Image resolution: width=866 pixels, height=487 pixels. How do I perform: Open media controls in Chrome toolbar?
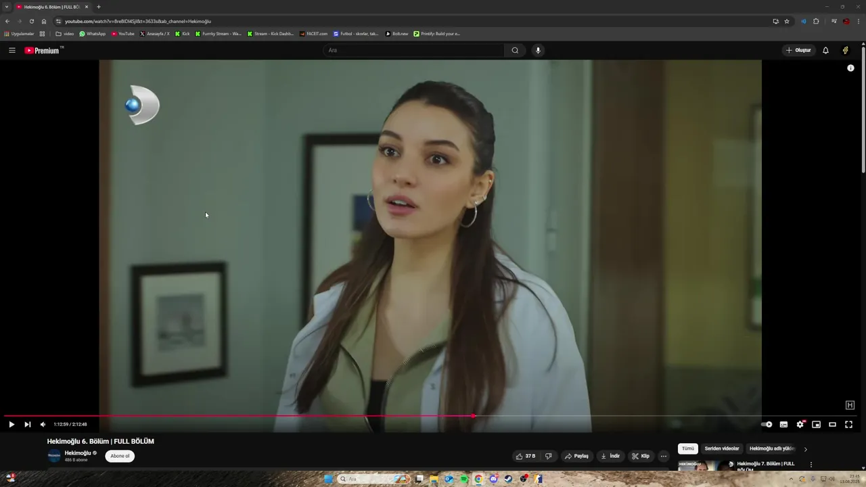point(834,21)
